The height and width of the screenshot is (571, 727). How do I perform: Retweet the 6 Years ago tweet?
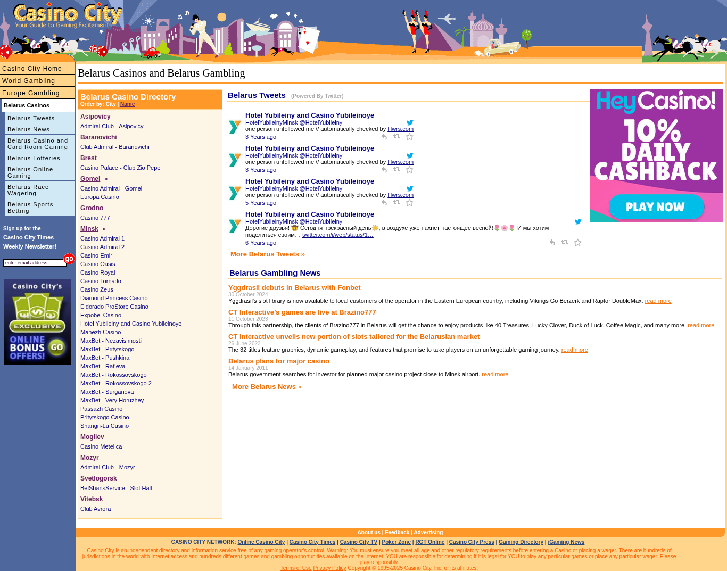[x=565, y=242]
